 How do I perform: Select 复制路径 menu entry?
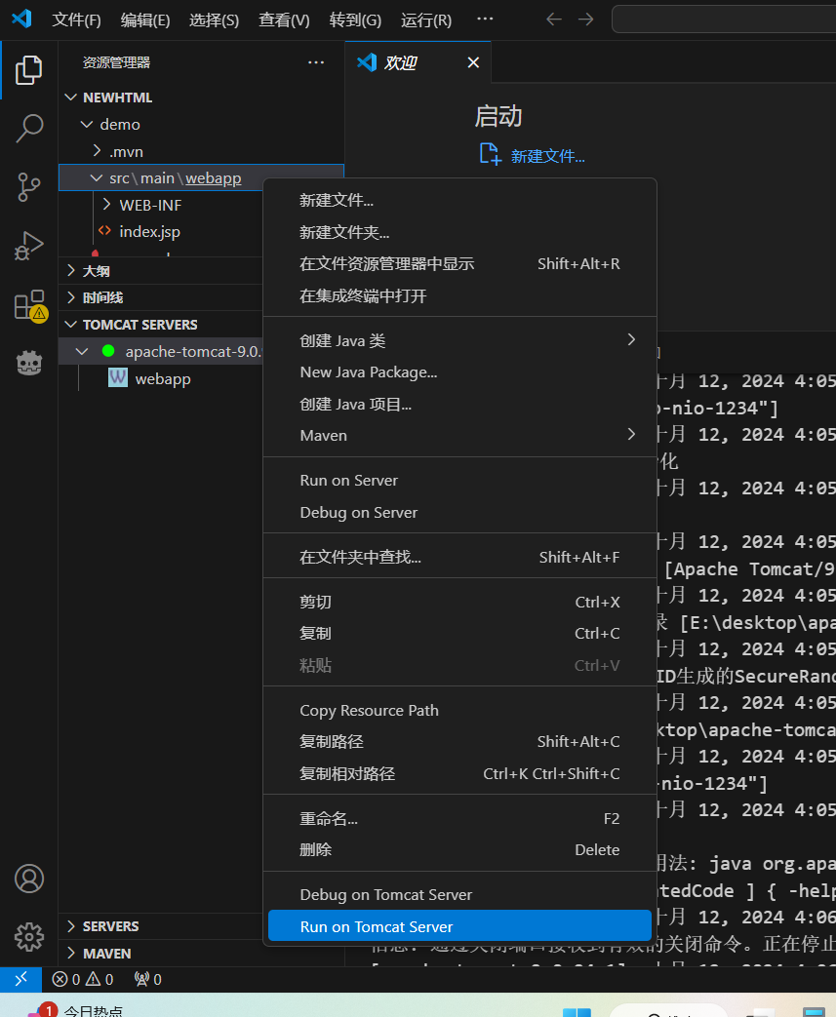(x=460, y=741)
